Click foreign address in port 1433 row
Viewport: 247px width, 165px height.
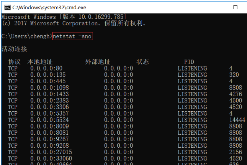tap(119, 94)
